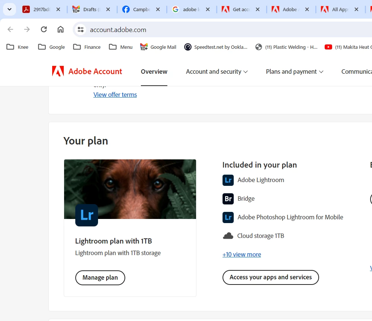Switch to the Get acc Adobe tab
372x321 pixels.
[236, 9]
